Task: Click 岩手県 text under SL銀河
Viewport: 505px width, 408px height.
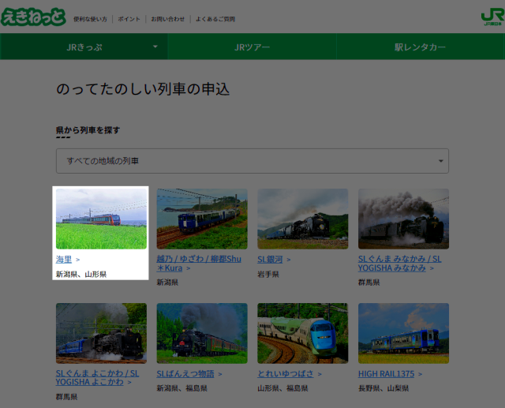Action: pyautogui.click(x=268, y=274)
